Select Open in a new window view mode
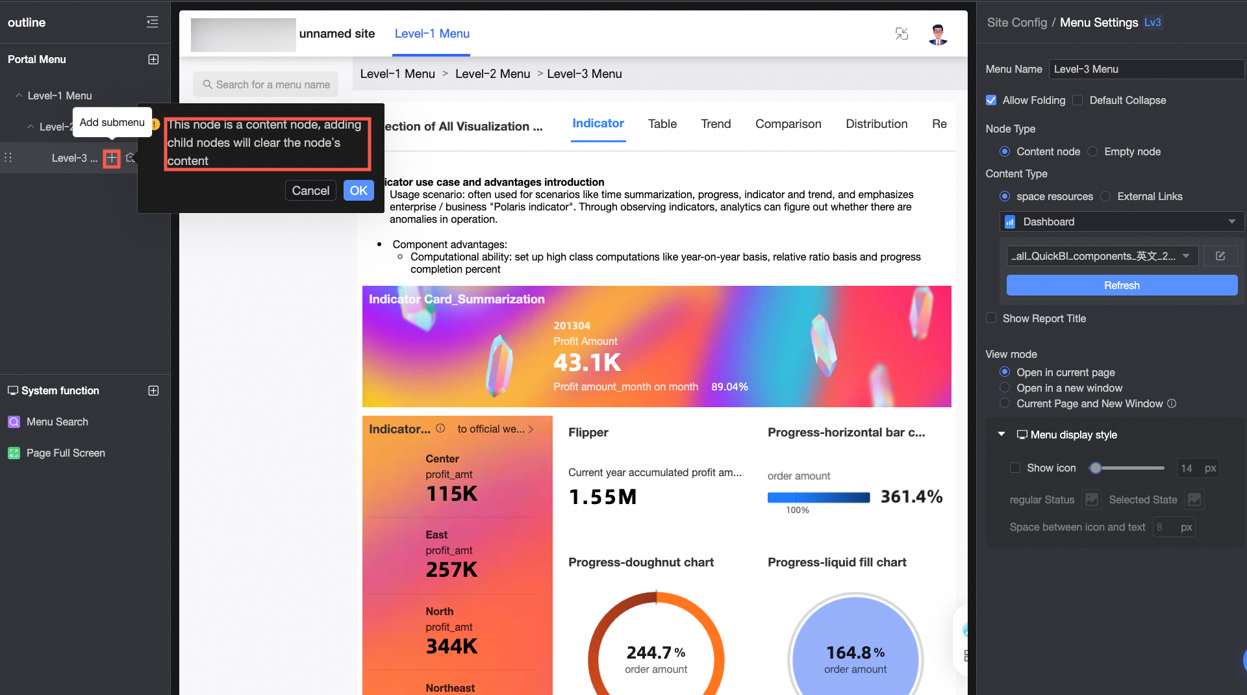This screenshot has width=1247, height=695. [1005, 388]
